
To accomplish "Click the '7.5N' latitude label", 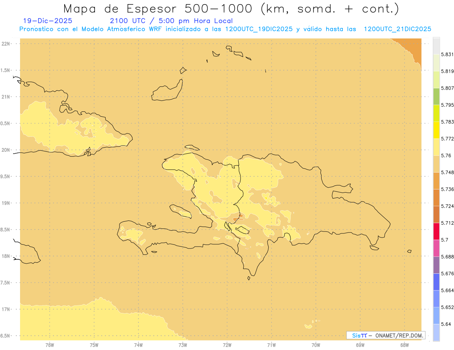I will (5, 283).
